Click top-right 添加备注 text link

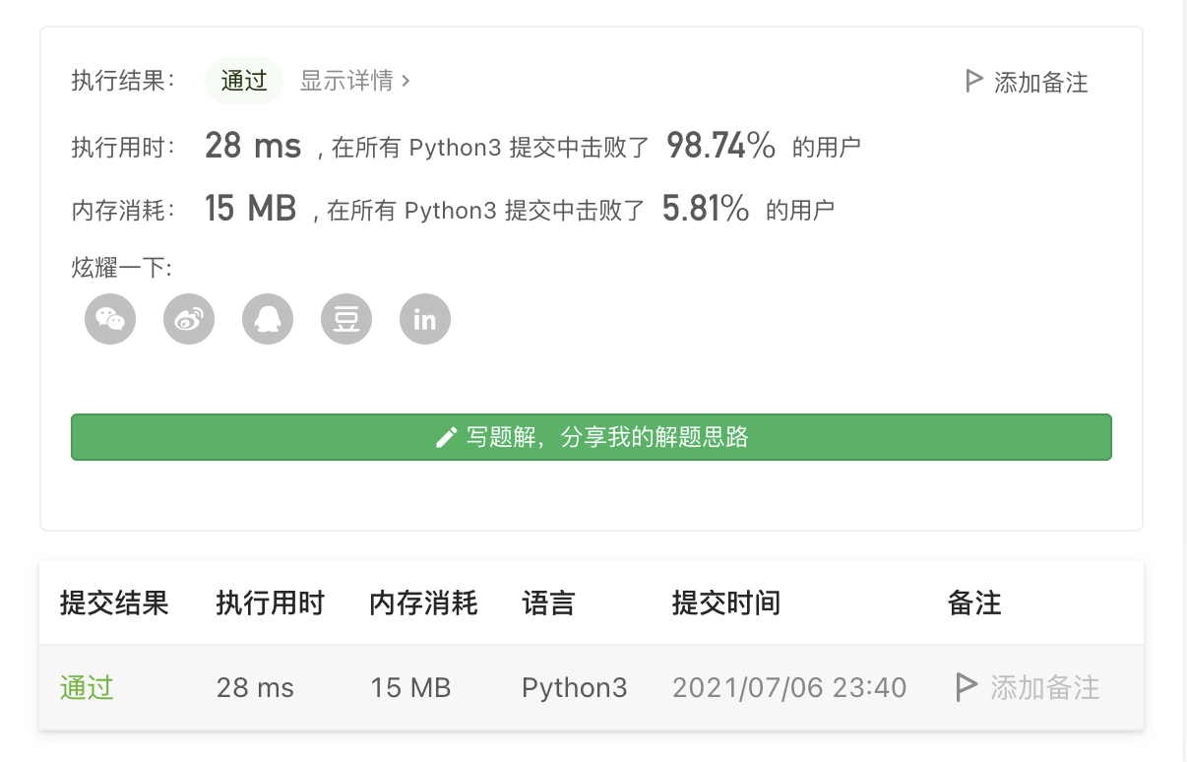pos(1040,83)
